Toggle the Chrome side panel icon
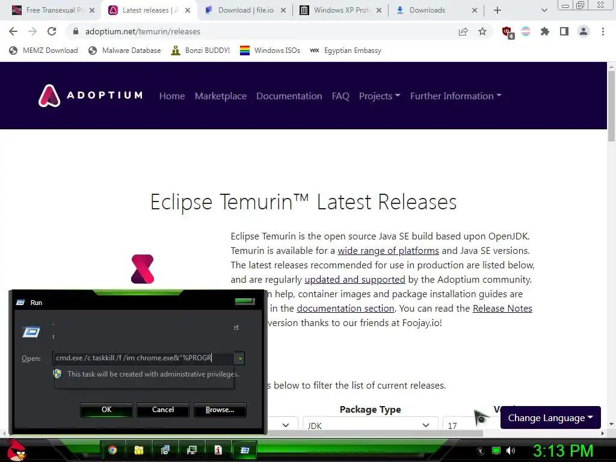The image size is (616, 462). [x=564, y=31]
